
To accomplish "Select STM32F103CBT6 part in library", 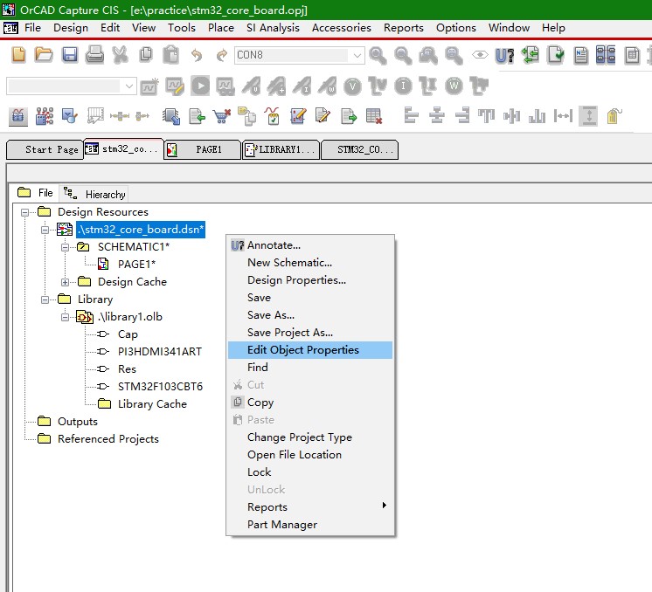I will click(x=160, y=387).
